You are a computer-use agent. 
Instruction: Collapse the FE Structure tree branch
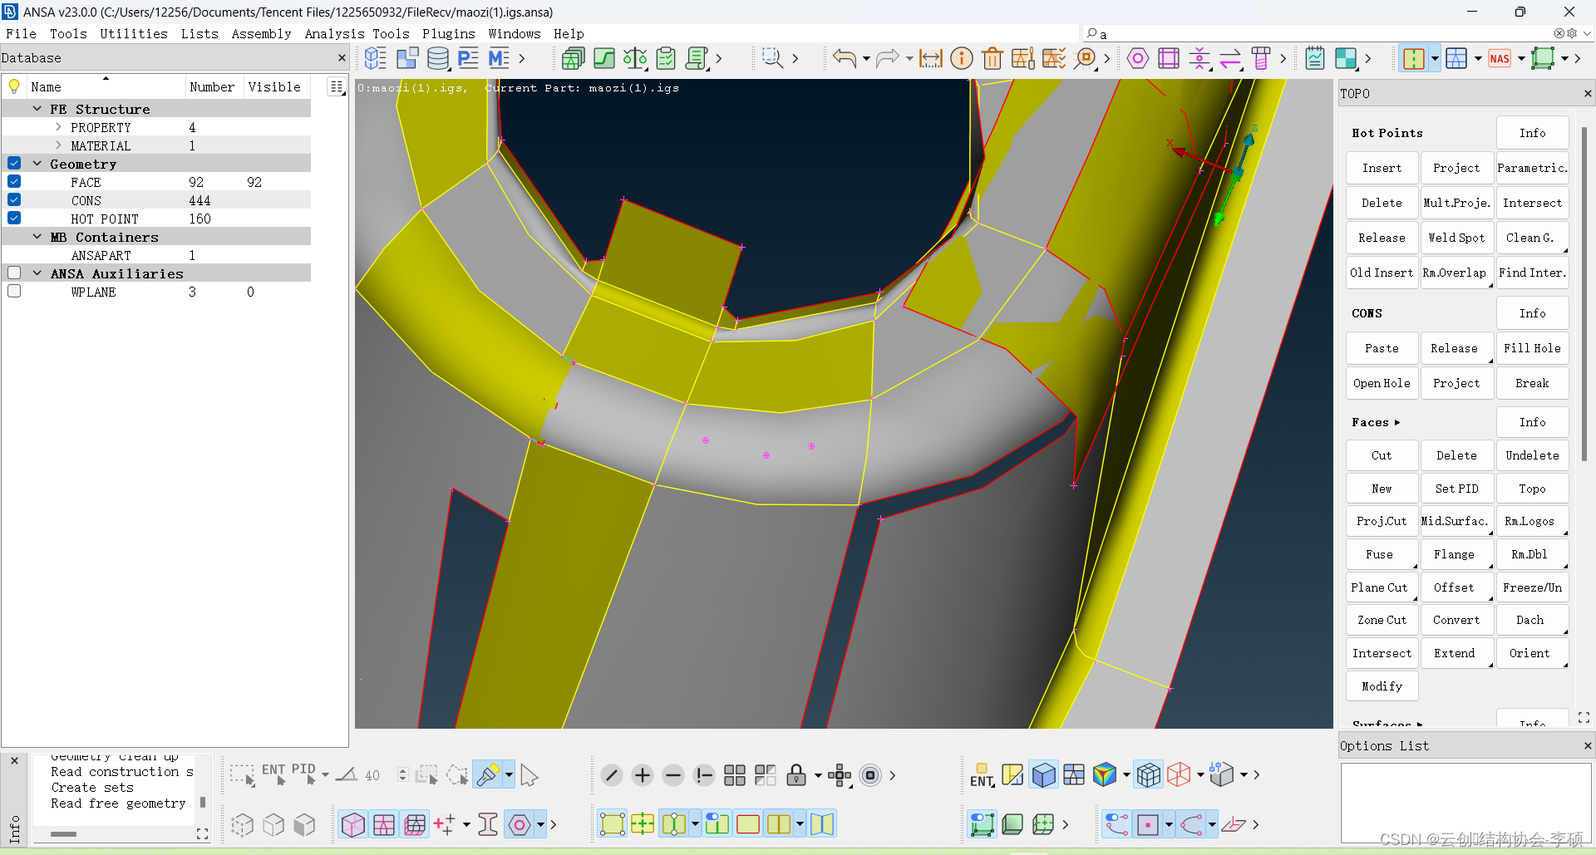coord(37,108)
